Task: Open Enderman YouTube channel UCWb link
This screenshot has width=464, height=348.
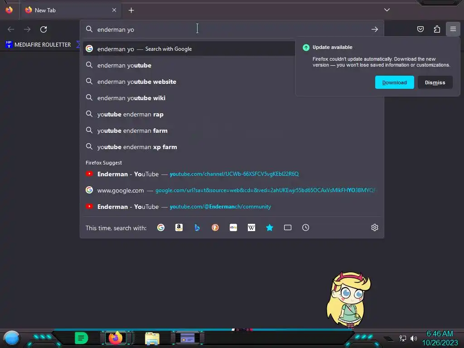Action: [x=232, y=174]
